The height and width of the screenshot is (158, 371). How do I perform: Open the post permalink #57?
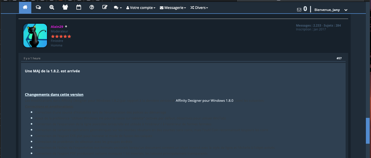click(x=339, y=58)
